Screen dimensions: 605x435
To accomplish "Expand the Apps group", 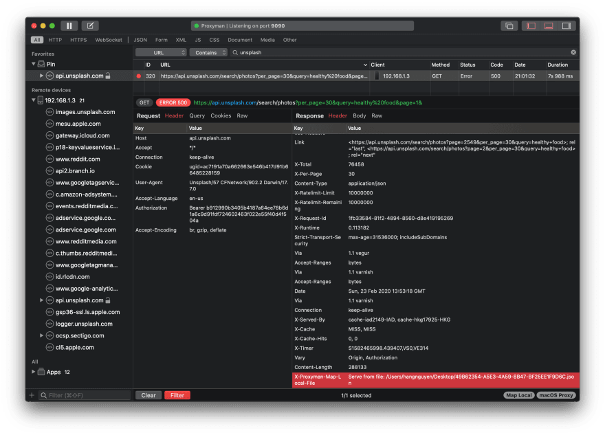I will click(34, 372).
